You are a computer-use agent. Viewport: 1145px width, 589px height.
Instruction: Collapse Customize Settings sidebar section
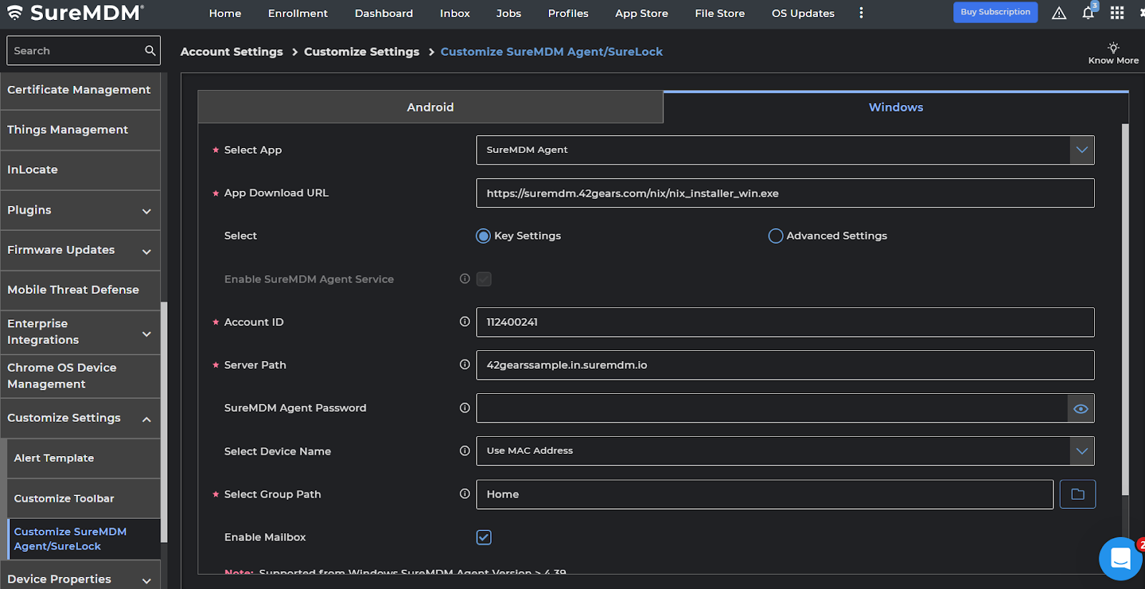pyautogui.click(x=80, y=418)
